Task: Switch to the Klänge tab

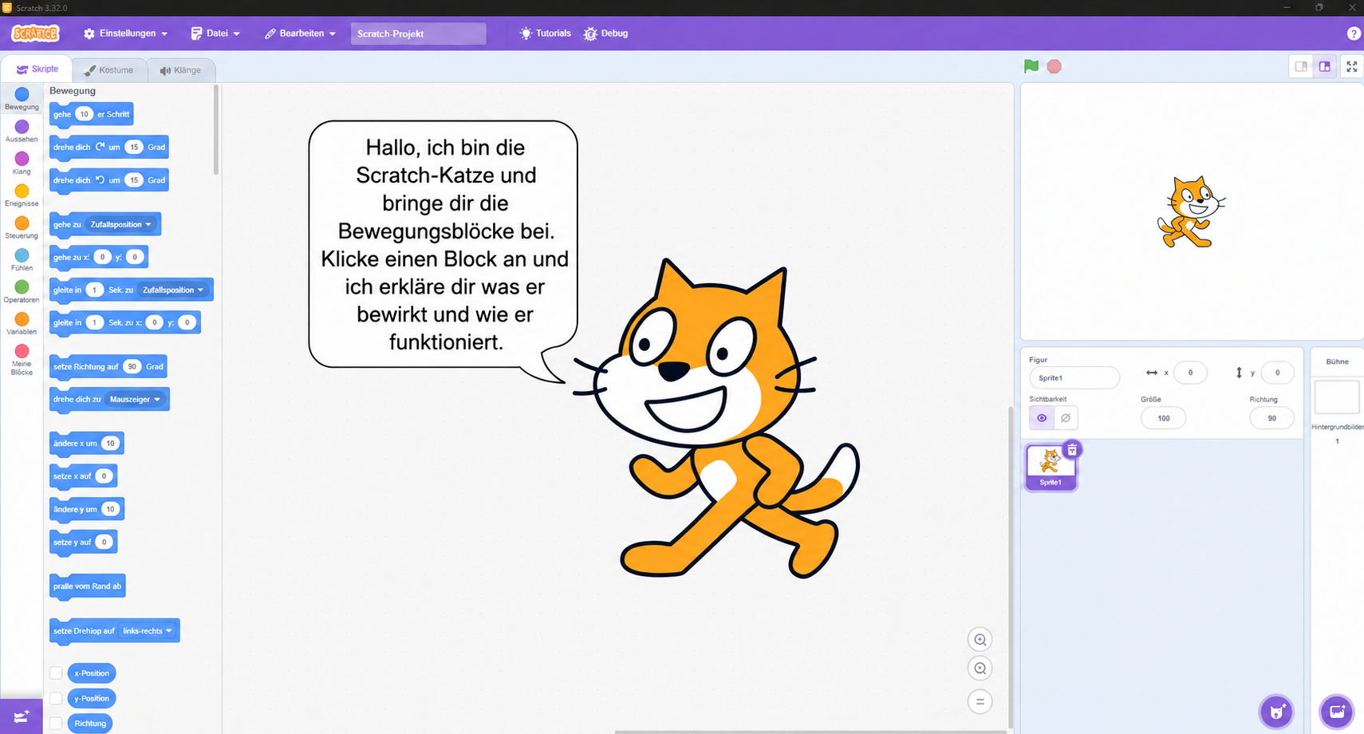Action: click(180, 70)
